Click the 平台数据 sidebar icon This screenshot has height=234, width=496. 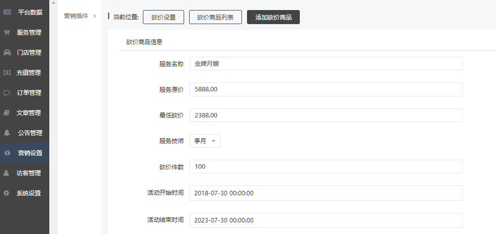[x=7, y=13]
